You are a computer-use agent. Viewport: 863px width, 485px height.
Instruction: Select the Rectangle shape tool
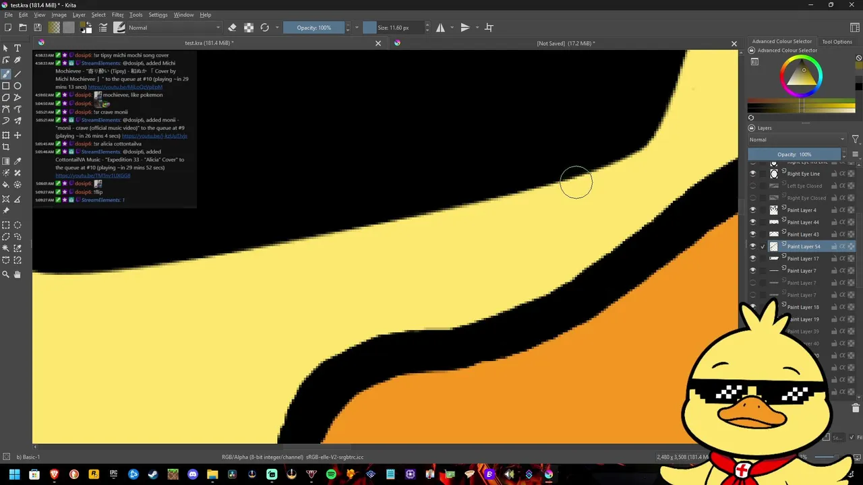click(6, 86)
